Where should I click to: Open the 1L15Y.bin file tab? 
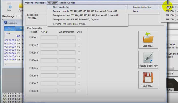[12, 23]
